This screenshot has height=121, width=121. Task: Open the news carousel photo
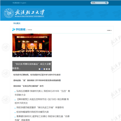32,45
